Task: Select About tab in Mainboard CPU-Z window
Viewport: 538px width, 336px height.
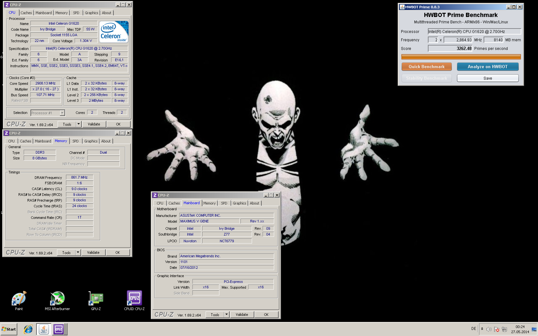Action: (255, 203)
